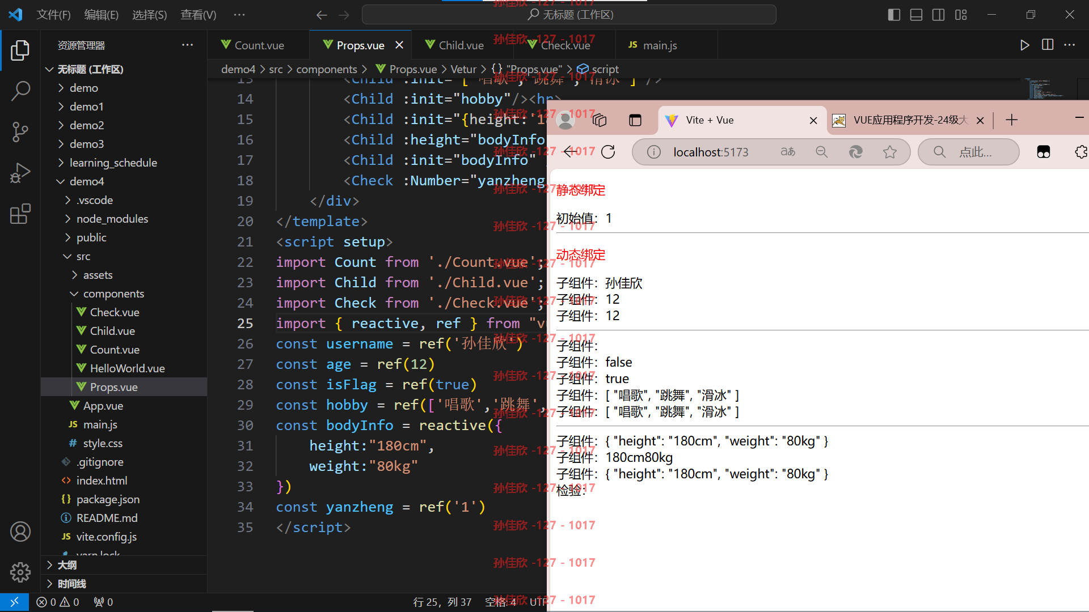Screen dimensions: 1089x612
Task: Open the browser tab actions menu icon
Action: [x=635, y=120]
